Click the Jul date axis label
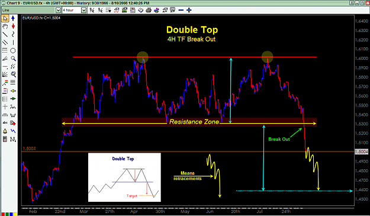 259,211
